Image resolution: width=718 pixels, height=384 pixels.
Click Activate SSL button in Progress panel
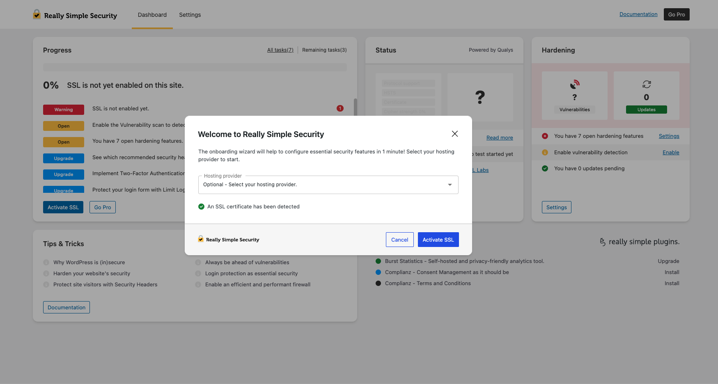coord(63,207)
